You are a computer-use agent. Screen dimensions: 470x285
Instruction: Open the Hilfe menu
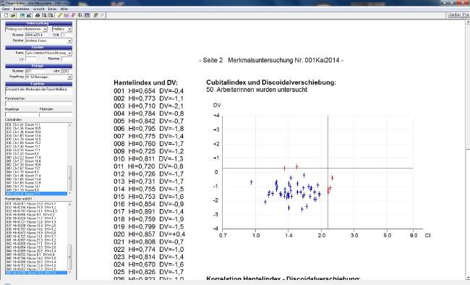click(x=64, y=9)
